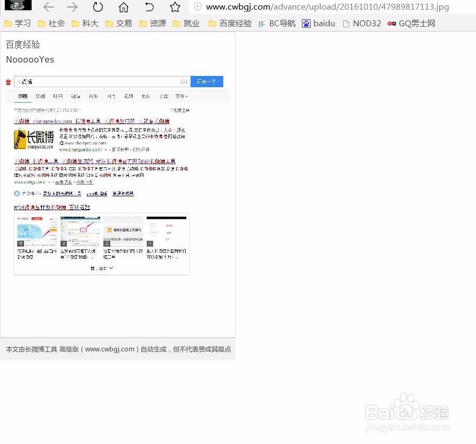The width and height of the screenshot is (476, 444).
Task: Select the 视频 search tab
Action: coord(129,96)
